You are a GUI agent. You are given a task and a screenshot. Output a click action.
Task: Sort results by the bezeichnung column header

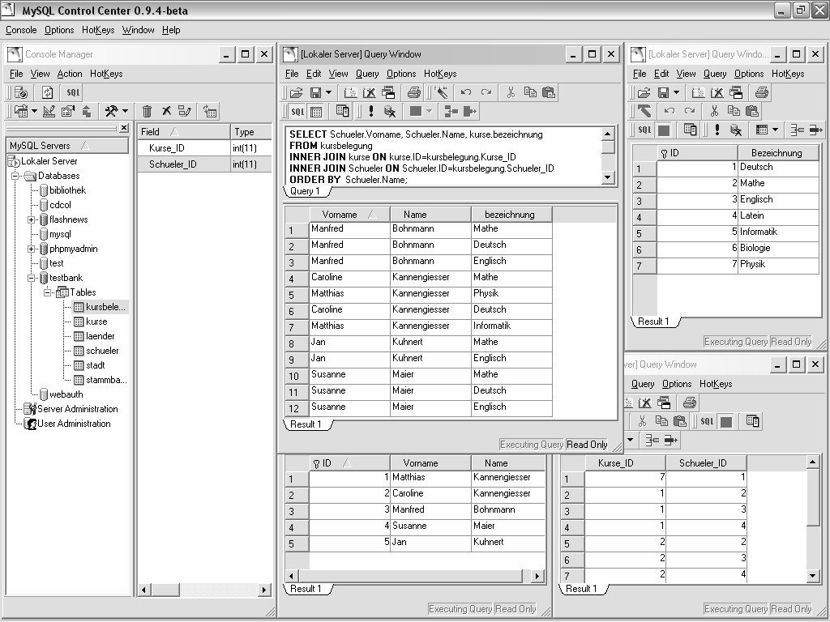510,215
